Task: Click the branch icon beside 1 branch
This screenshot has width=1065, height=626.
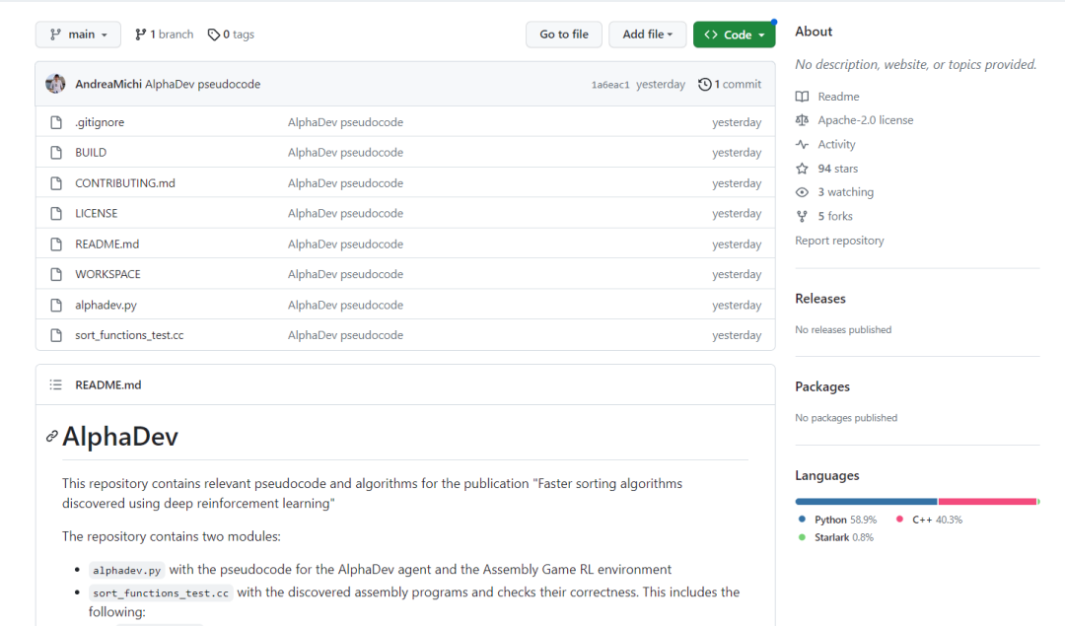Action: 141,35
